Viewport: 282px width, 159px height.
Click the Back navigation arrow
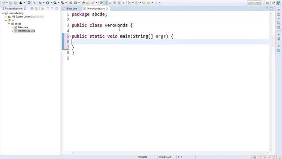pos(148,3)
